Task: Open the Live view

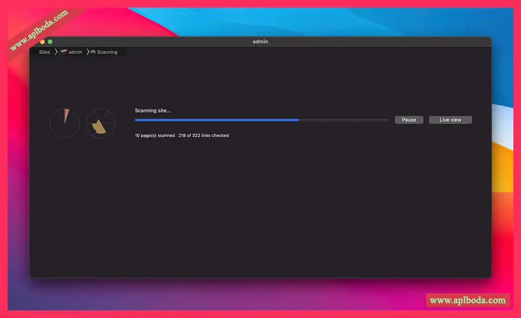Action: click(x=450, y=120)
